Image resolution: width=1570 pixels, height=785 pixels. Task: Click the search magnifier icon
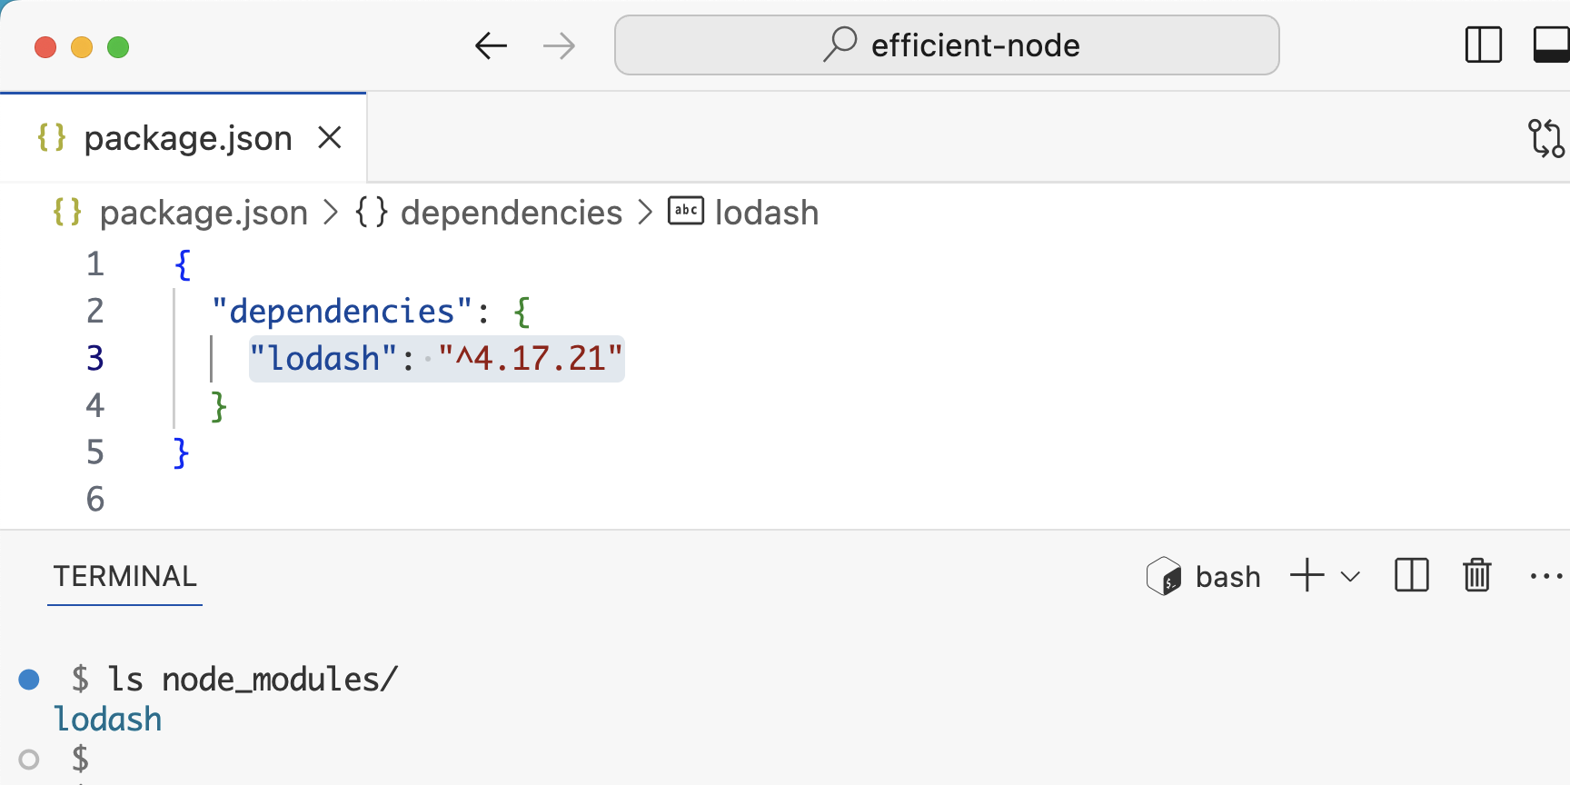(840, 45)
